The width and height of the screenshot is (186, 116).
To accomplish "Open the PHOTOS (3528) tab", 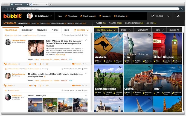I will tap(115, 23).
